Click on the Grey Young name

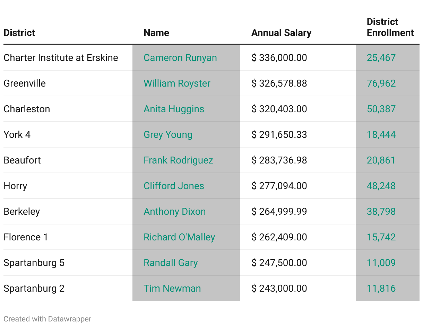point(168,134)
